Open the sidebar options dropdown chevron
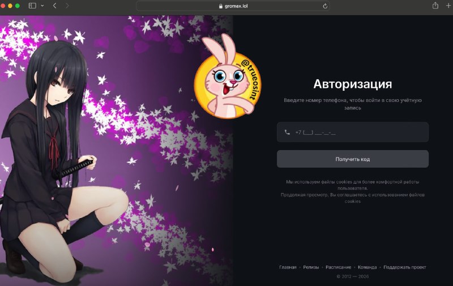The height and width of the screenshot is (286, 453). [42, 6]
